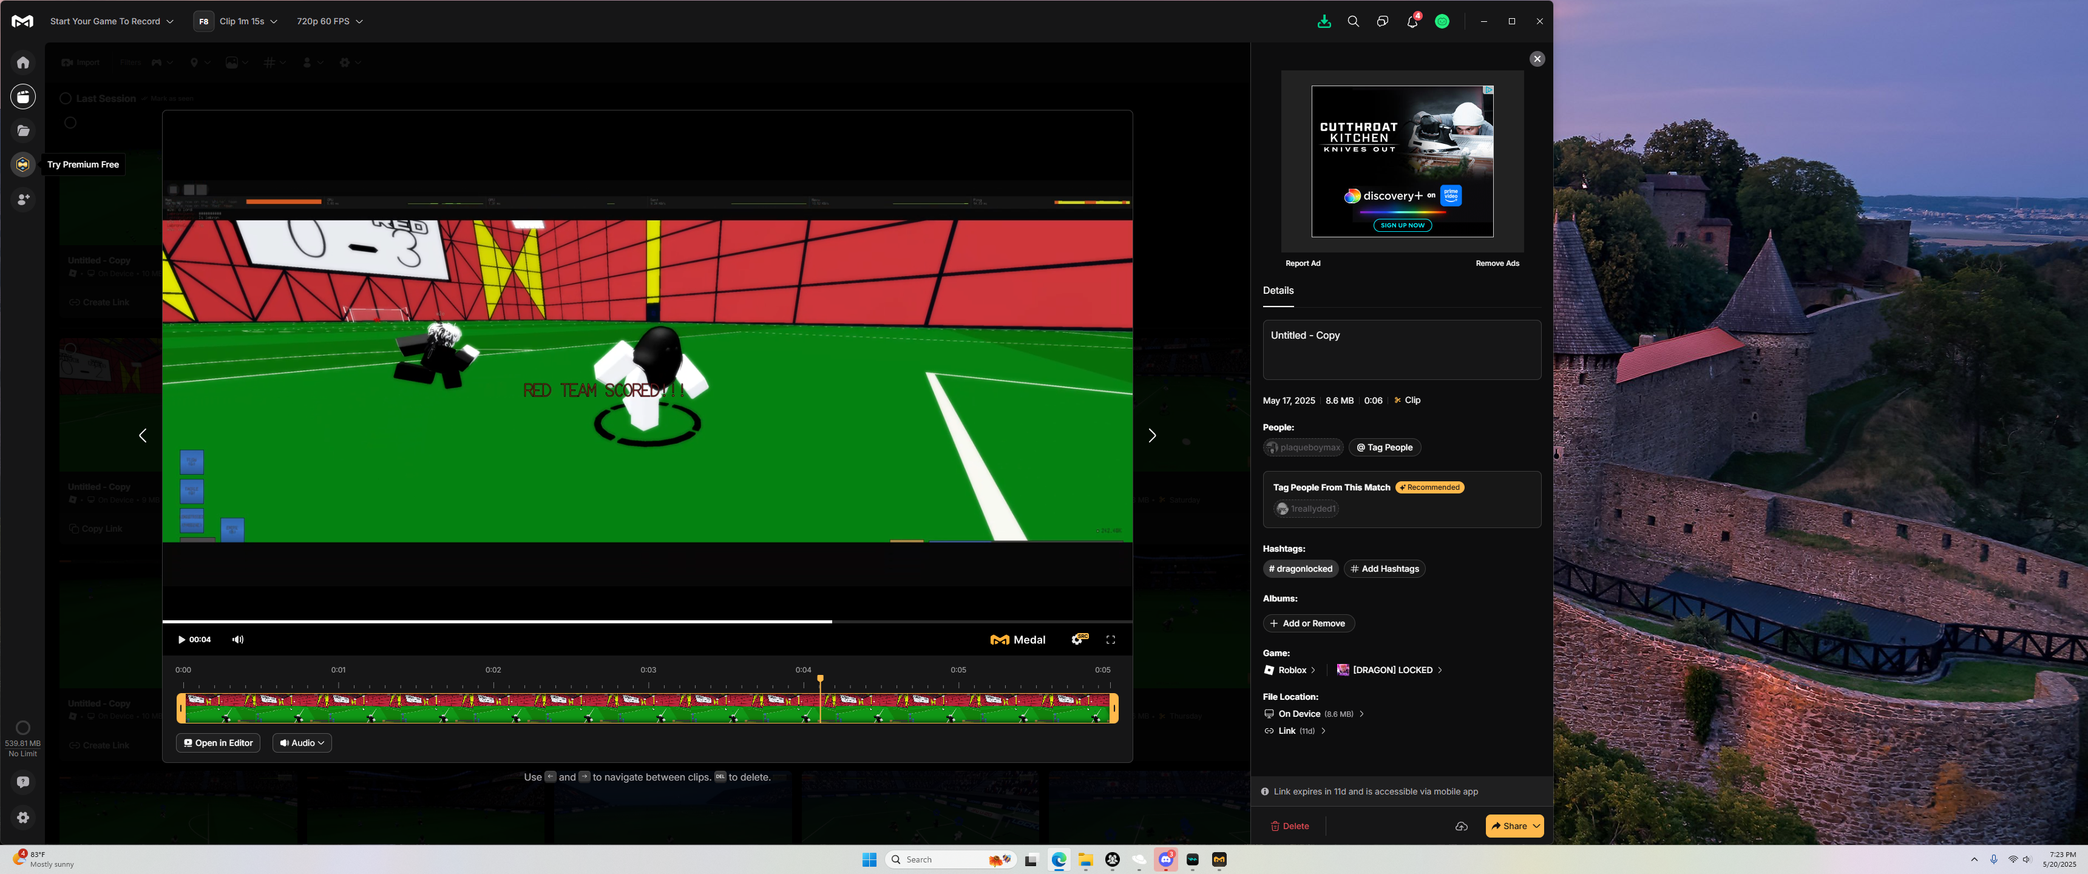Viewport: 2088px width, 874px height.
Task: Play the clip video
Action: [181, 640]
